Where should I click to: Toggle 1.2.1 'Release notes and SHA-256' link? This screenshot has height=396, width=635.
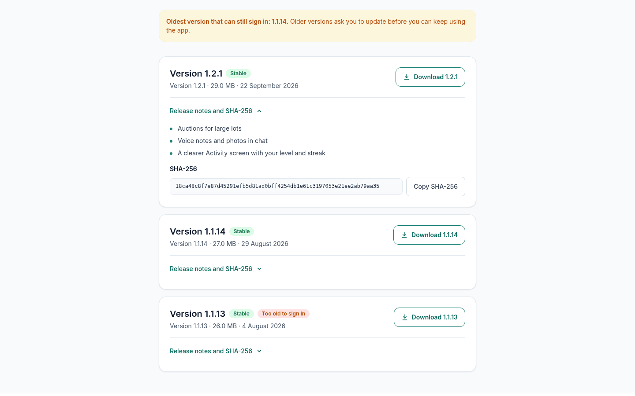[216, 111]
